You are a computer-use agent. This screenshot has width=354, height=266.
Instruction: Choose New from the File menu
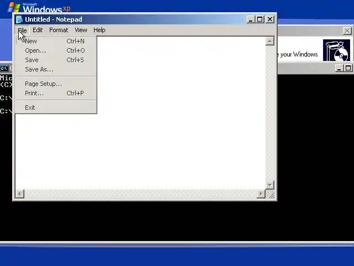(56, 41)
